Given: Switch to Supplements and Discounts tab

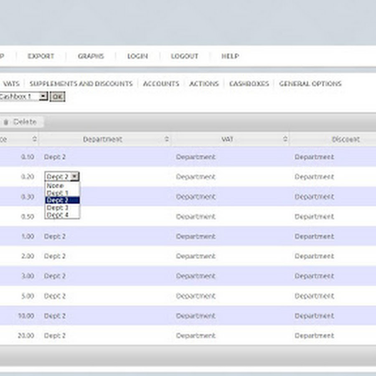Looking at the screenshot, I should tap(81, 84).
